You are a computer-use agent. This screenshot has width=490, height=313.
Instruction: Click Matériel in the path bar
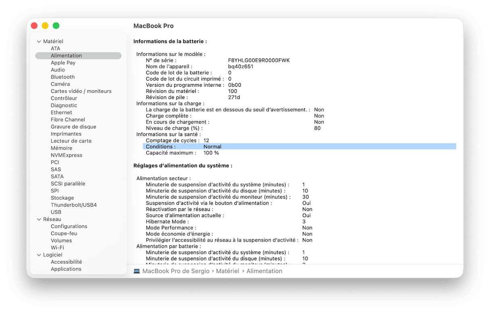click(x=227, y=271)
